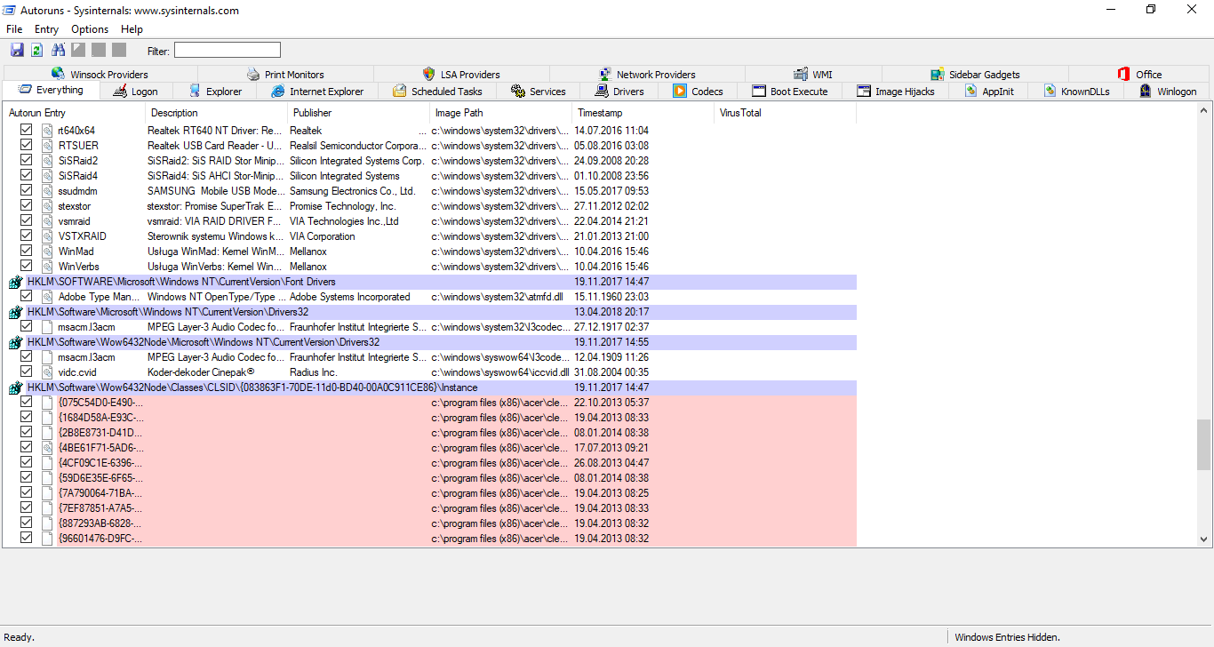Open the File menu
Image resolution: width=1214 pixels, height=647 pixels.
14,29
